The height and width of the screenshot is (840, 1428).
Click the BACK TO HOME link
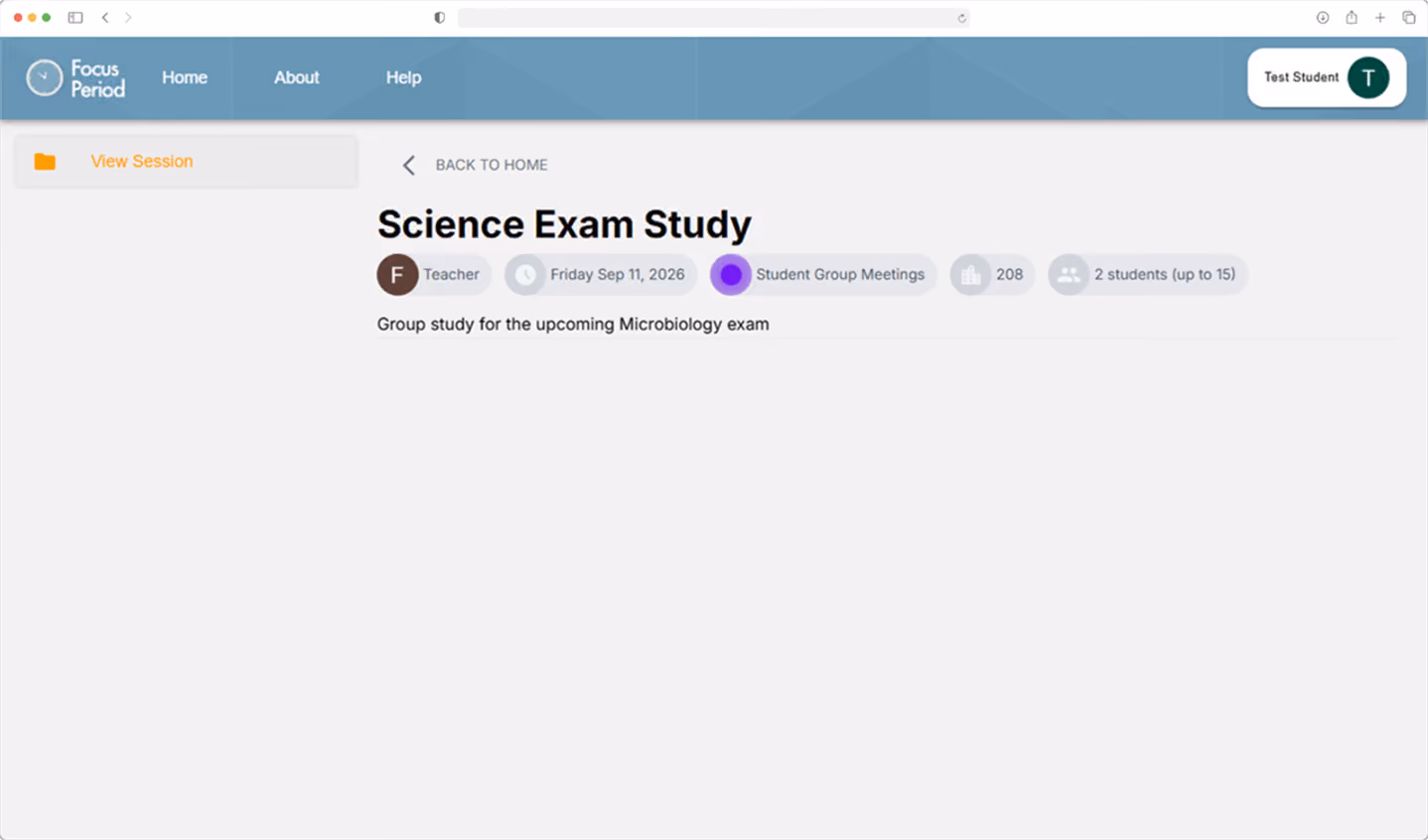tap(492, 165)
